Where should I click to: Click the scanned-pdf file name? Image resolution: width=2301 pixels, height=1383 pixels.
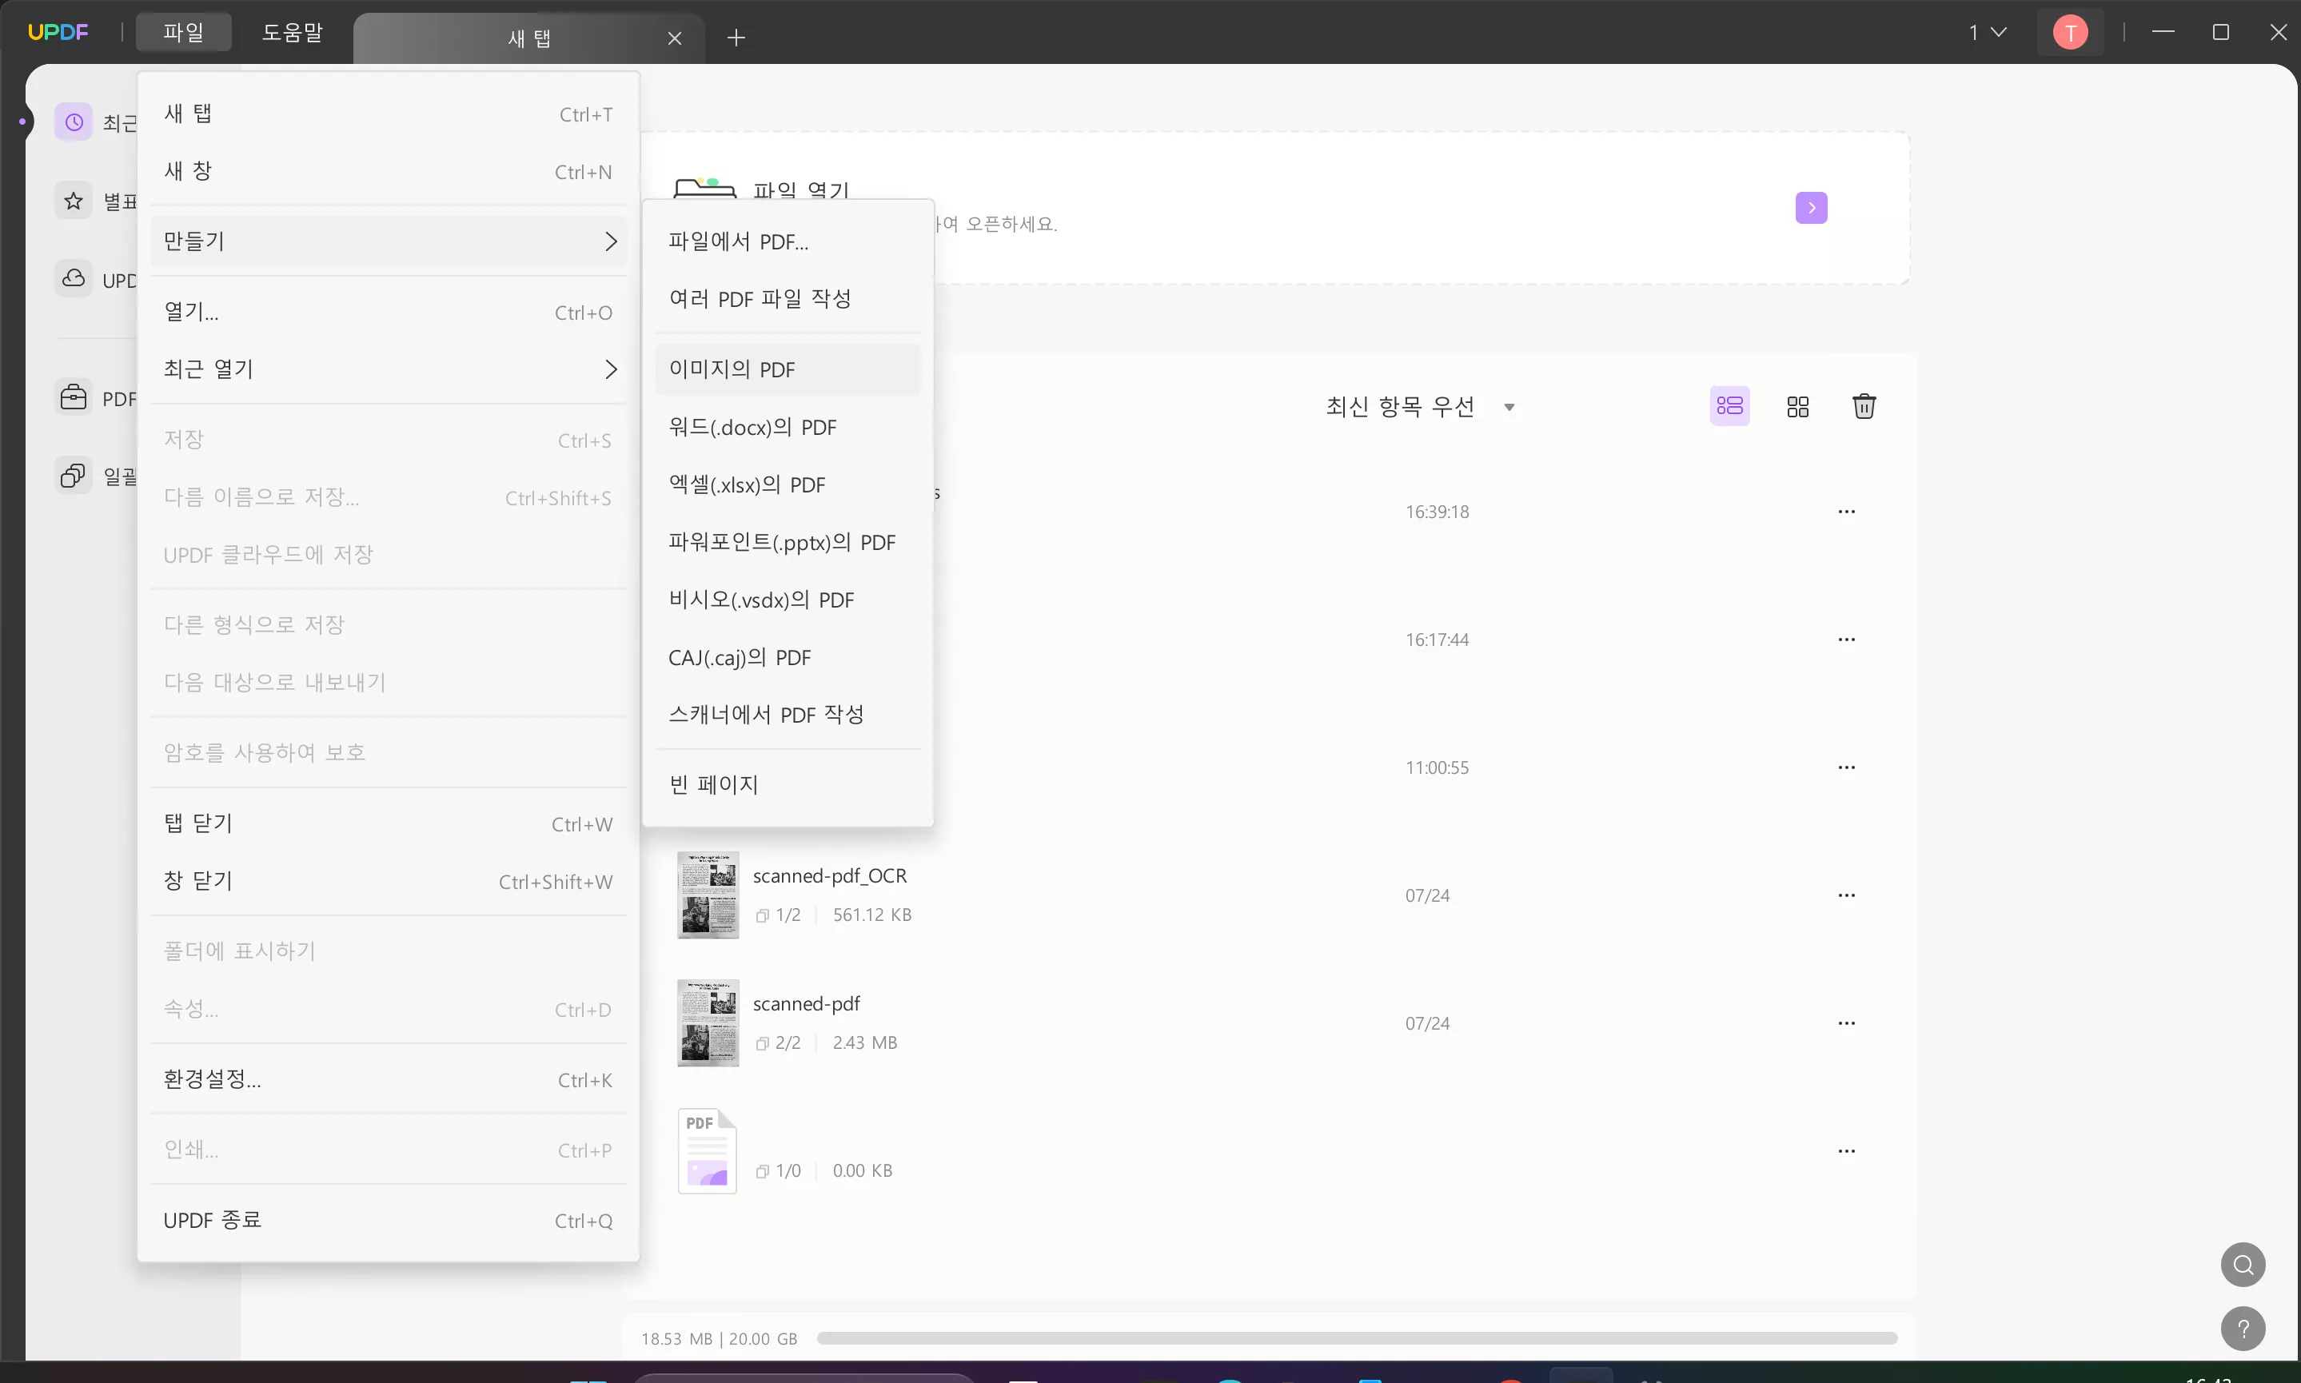(806, 1004)
